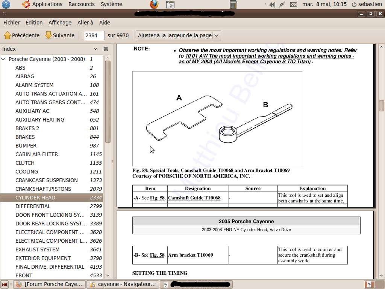
Task: Click the sebastien session power icon
Action: 354,5
